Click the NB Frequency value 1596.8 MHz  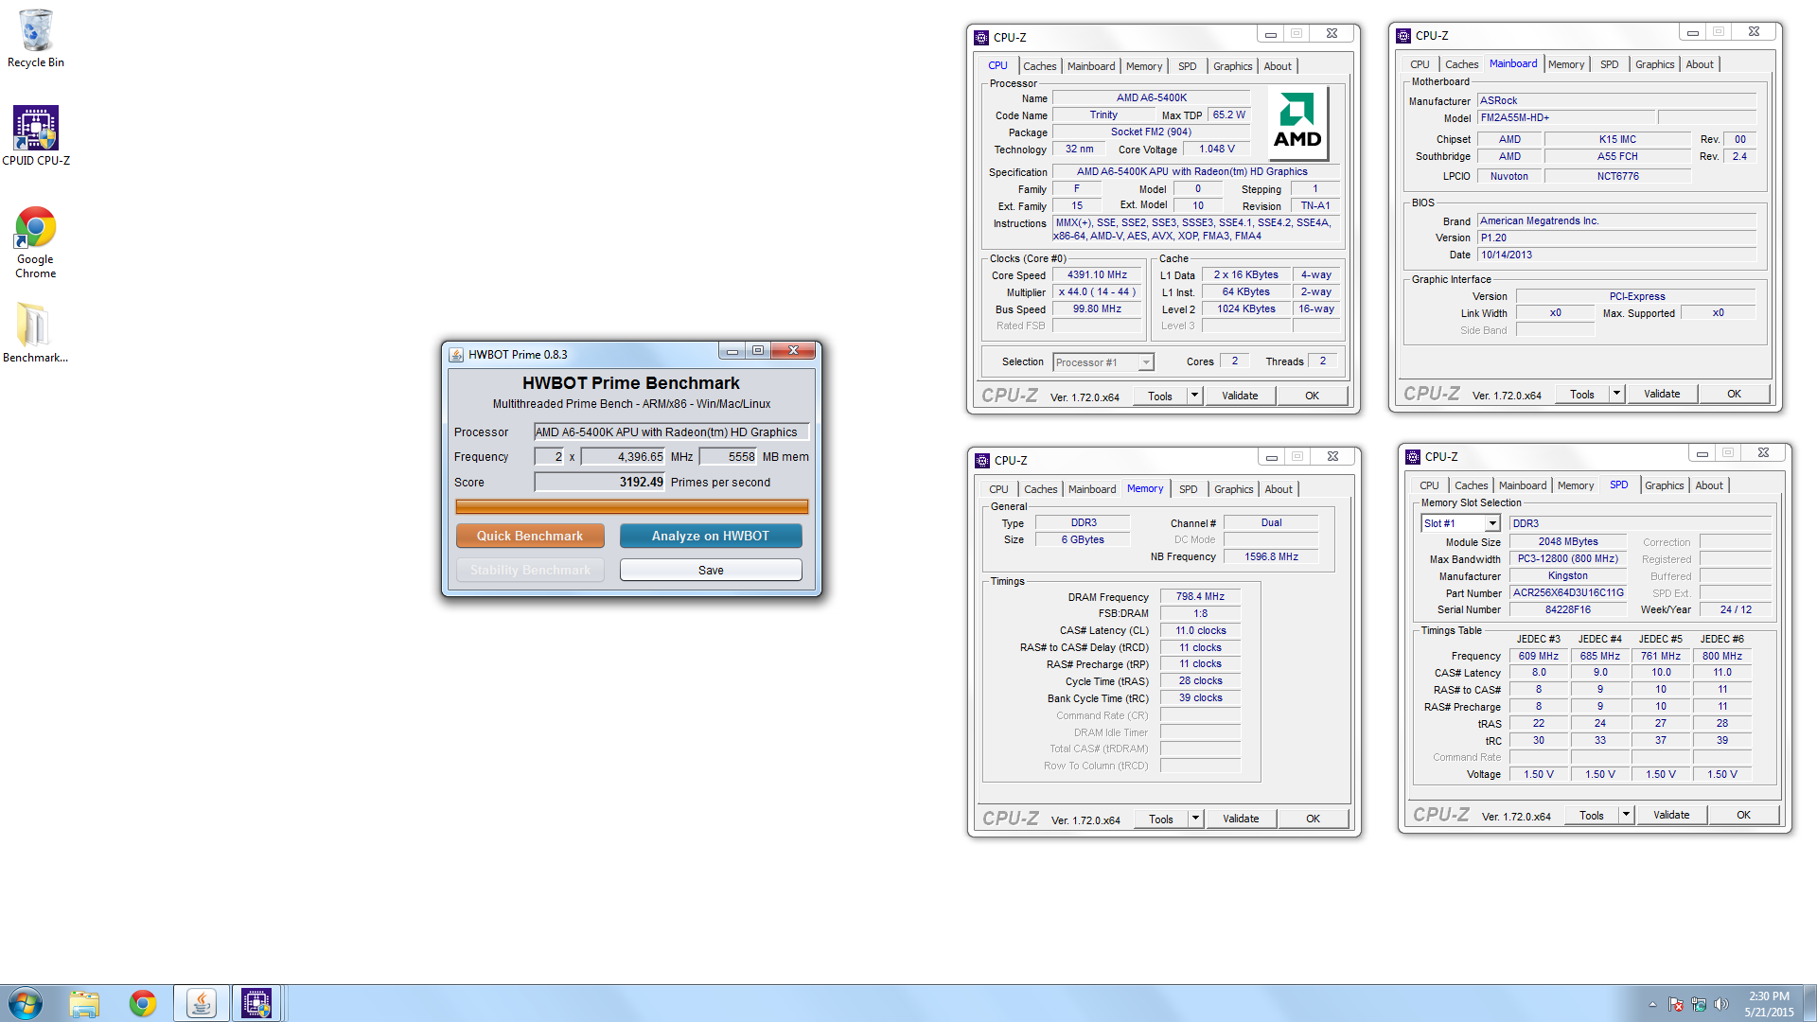pyautogui.click(x=1271, y=556)
